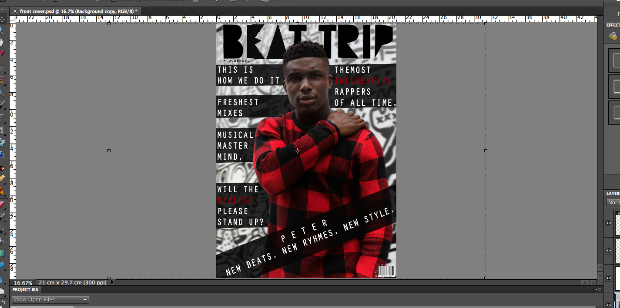Select the Eraser tool
Screen dimensions: 620x308
(2, 204)
